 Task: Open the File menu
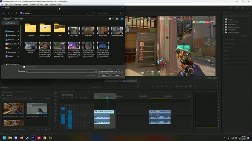[2, 4]
